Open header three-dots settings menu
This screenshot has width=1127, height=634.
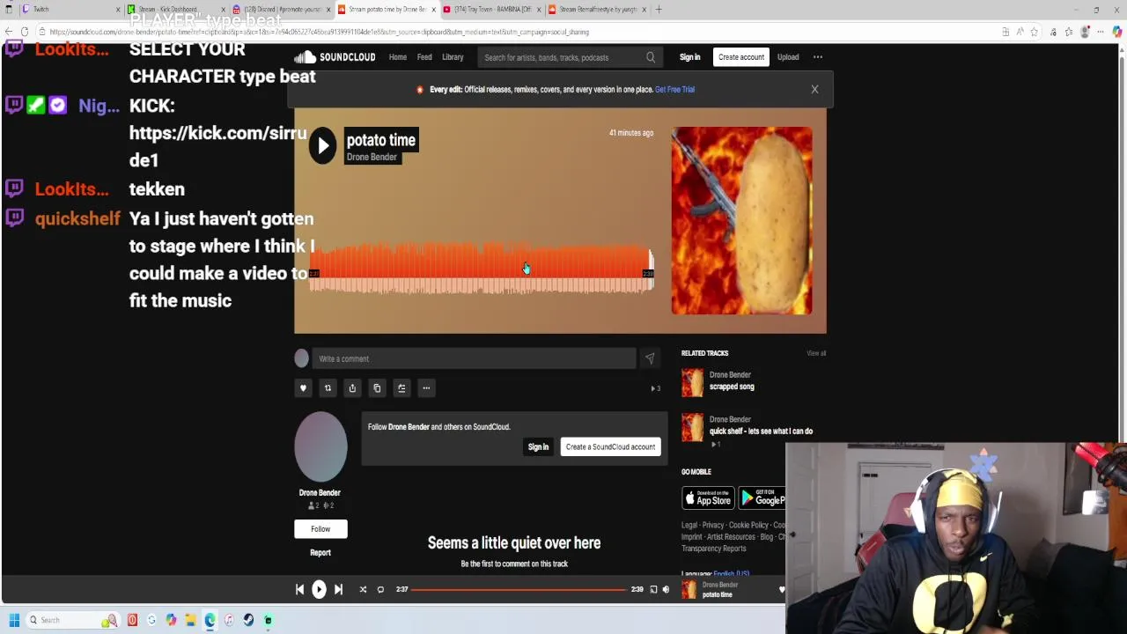point(818,57)
